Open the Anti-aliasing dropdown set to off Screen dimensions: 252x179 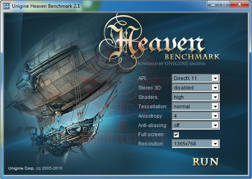pyautogui.click(x=196, y=125)
